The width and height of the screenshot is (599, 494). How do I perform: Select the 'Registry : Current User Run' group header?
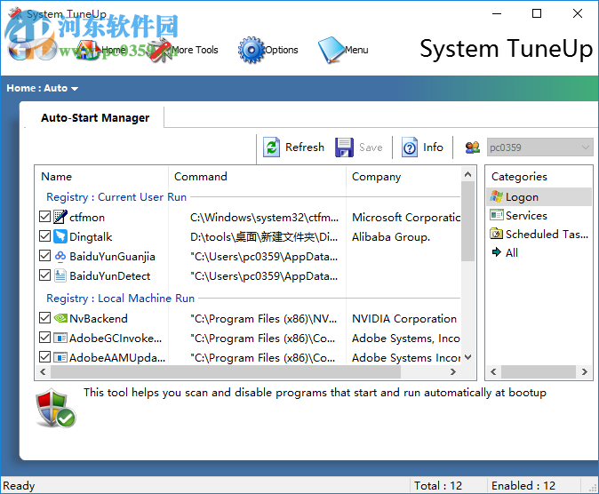pyautogui.click(x=116, y=196)
